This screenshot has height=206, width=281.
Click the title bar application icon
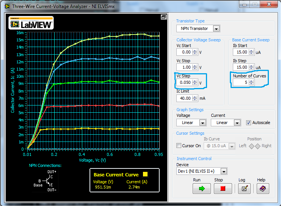tap(7, 6)
